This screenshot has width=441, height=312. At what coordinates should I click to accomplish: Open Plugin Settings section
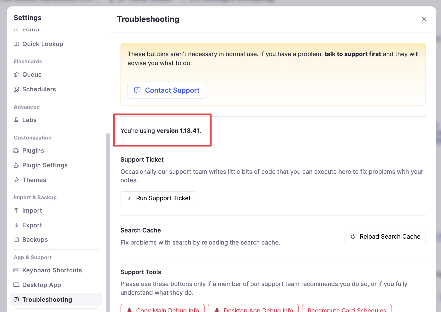(x=45, y=165)
